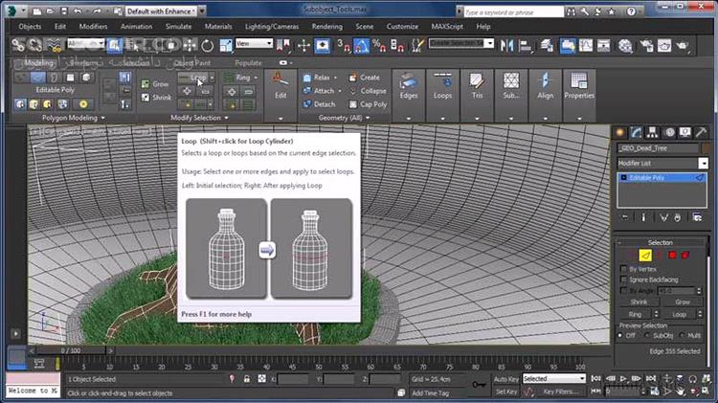
Task: Click the Render Production teapot icon
Action: pos(683,45)
